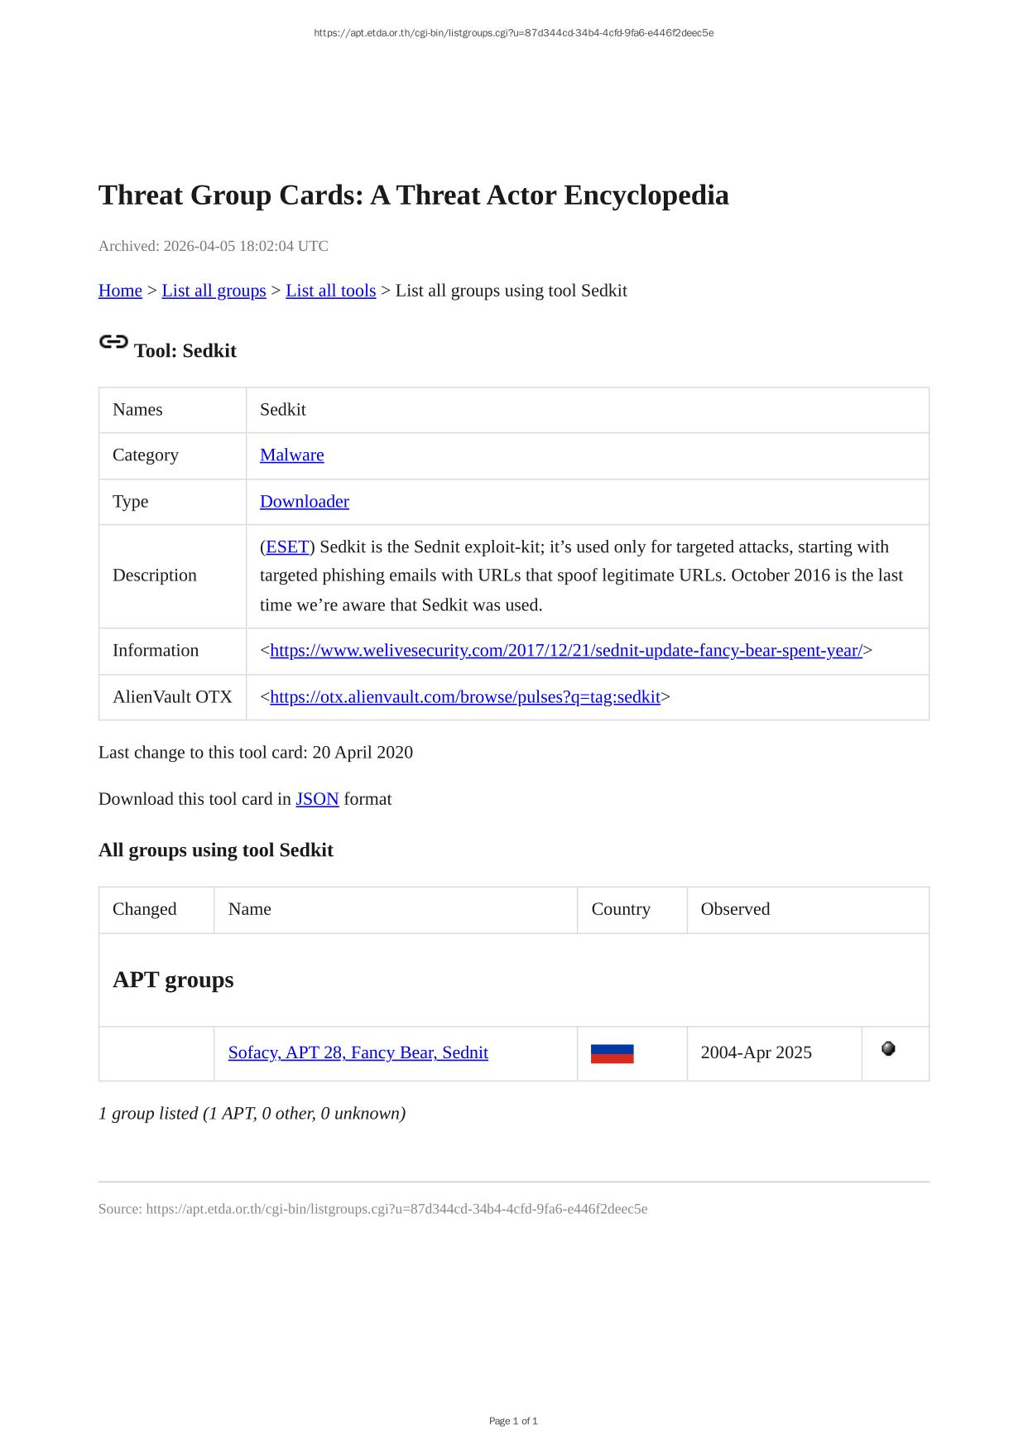Open the Home breadcrumb link
The width and height of the screenshot is (1028, 1454).
click(120, 291)
